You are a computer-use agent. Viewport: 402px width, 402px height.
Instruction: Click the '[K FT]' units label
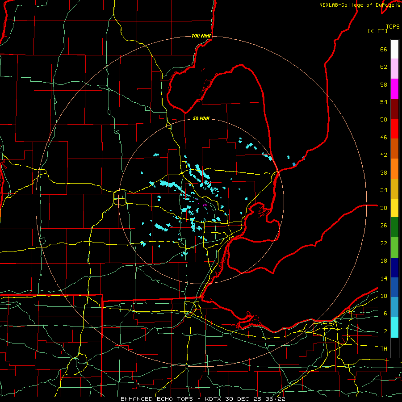tap(377, 31)
